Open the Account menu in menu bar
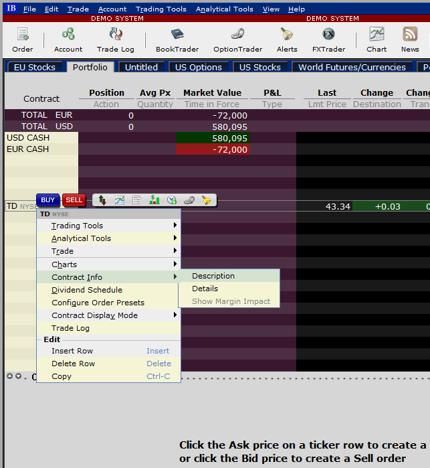The height and width of the screenshot is (468, 430). point(112,9)
